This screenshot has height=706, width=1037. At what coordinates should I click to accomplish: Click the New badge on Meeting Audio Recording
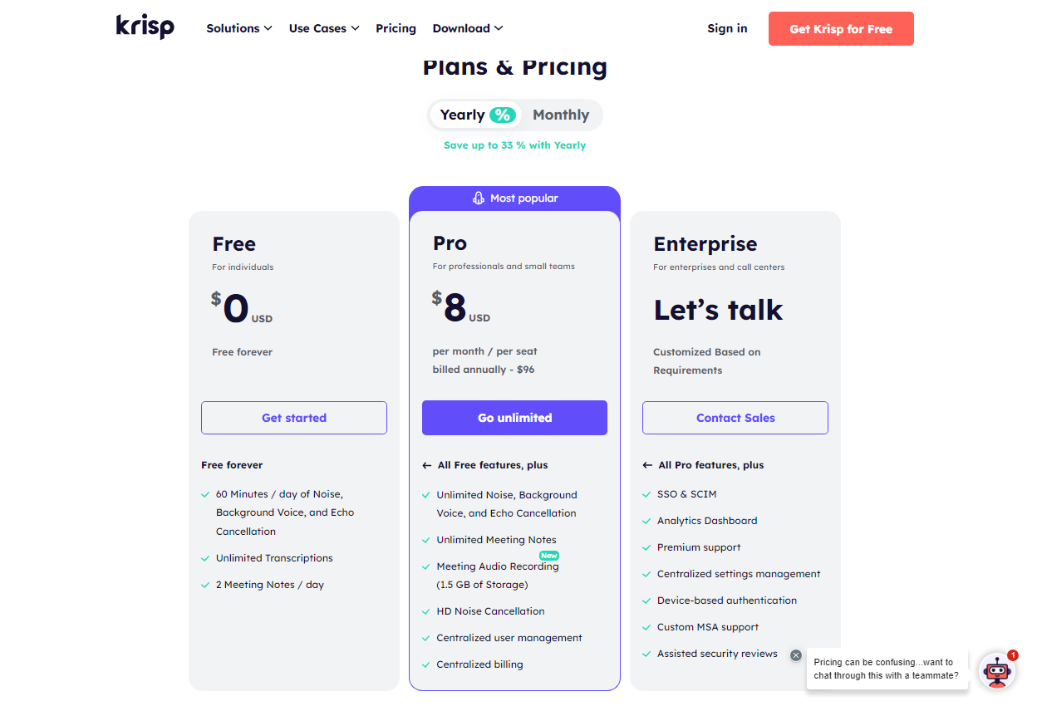(549, 556)
